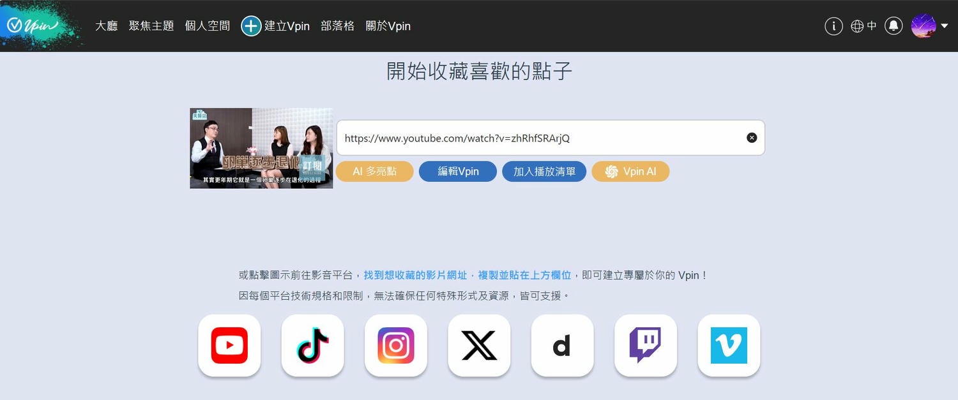This screenshot has width=958, height=400.
Task: Go to 聚焦主題
Action: pos(151,26)
